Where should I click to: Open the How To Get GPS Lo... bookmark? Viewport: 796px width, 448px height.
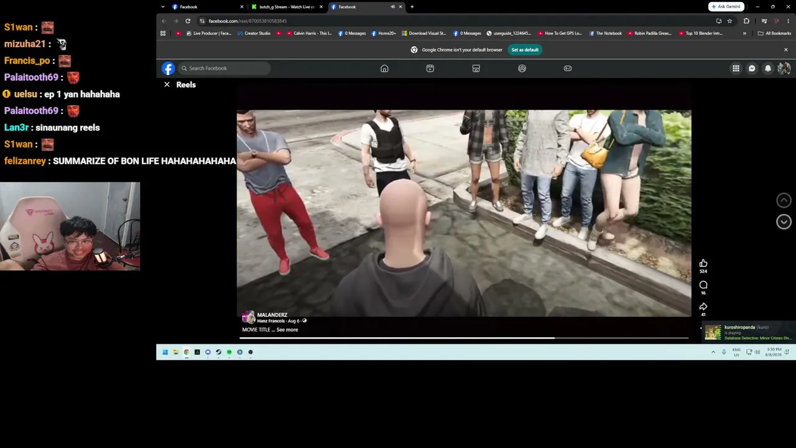point(560,34)
